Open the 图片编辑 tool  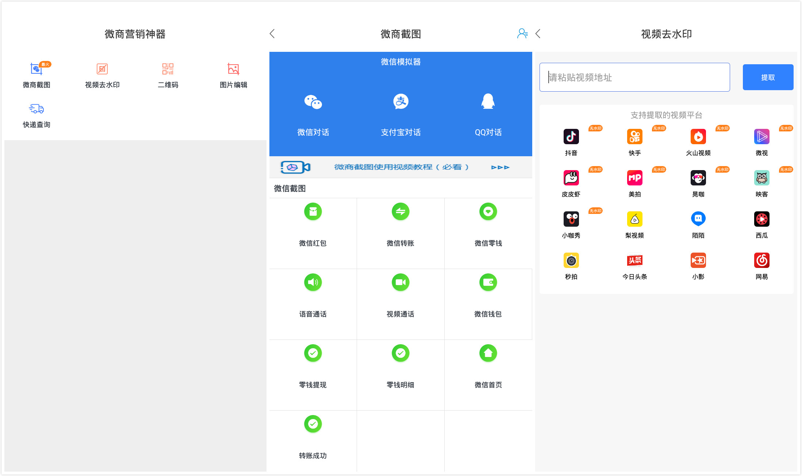[233, 76]
